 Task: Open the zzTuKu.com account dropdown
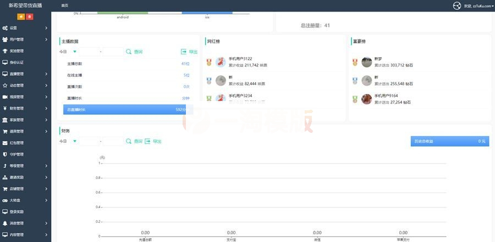[479, 5]
